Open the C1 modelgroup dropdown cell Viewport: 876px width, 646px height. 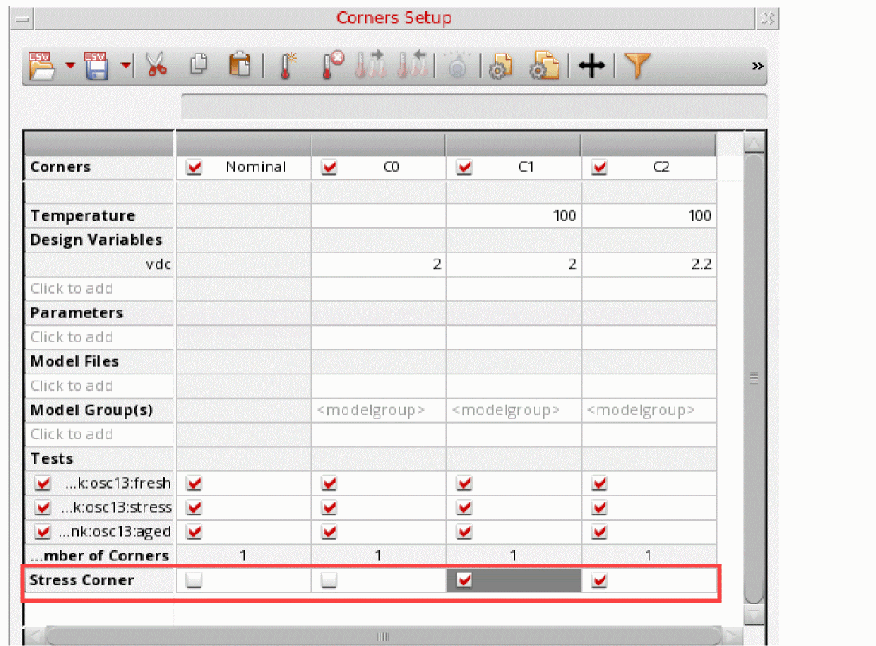514,410
